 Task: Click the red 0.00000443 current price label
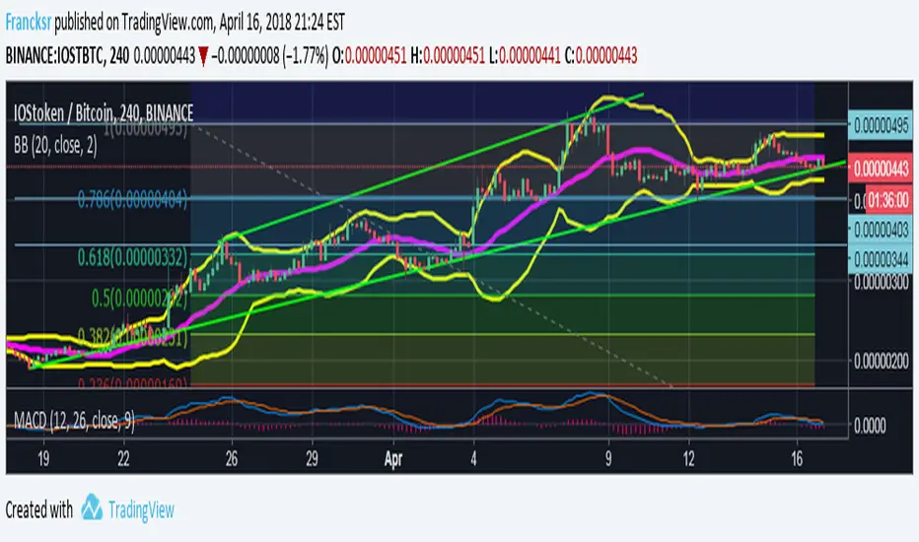click(881, 169)
